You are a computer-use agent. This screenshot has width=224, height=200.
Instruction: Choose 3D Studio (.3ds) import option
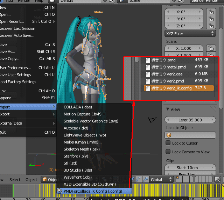(x=94, y=170)
